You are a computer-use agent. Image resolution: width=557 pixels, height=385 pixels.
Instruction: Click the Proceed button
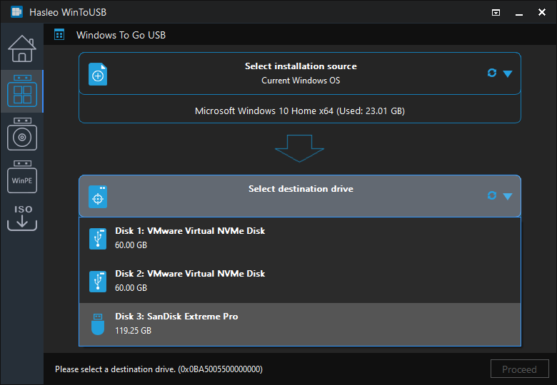[x=519, y=369]
